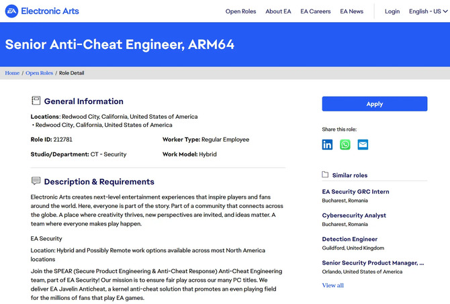
Task: Click the Role Detail breadcrumb text
Action: point(71,73)
